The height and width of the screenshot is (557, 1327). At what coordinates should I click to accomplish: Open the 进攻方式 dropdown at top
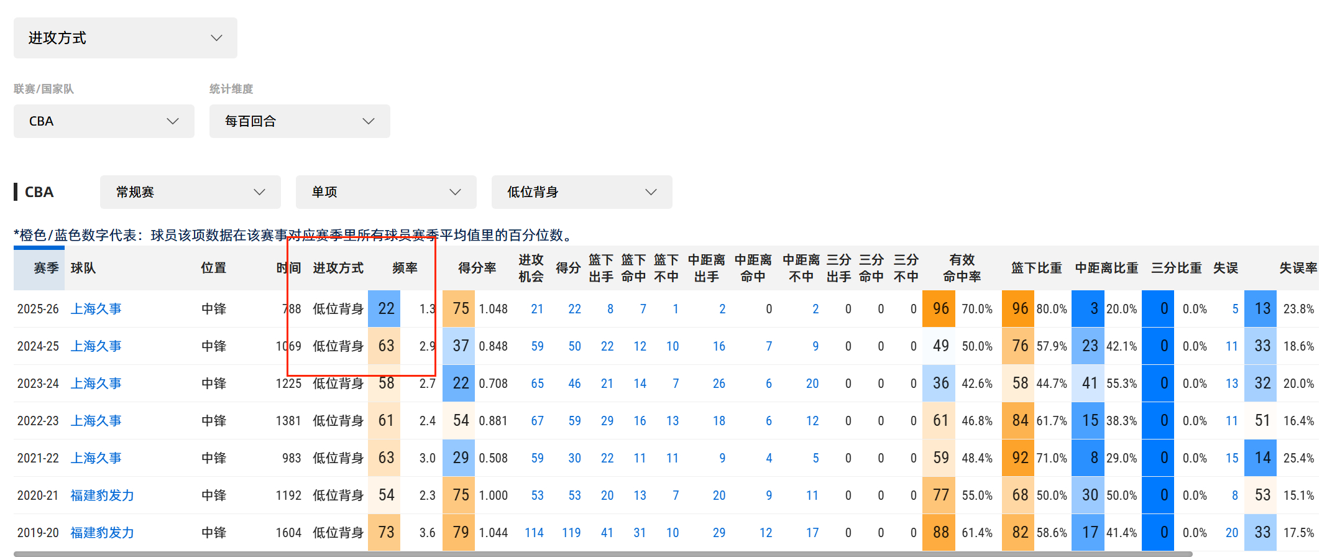(126, 38)
